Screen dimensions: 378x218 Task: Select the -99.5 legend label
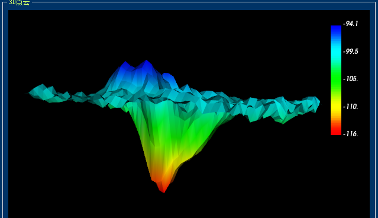[351, 52]
